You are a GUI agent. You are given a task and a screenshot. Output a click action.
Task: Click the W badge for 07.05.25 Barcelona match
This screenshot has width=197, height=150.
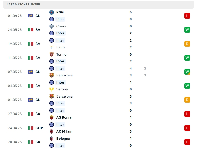187,72
